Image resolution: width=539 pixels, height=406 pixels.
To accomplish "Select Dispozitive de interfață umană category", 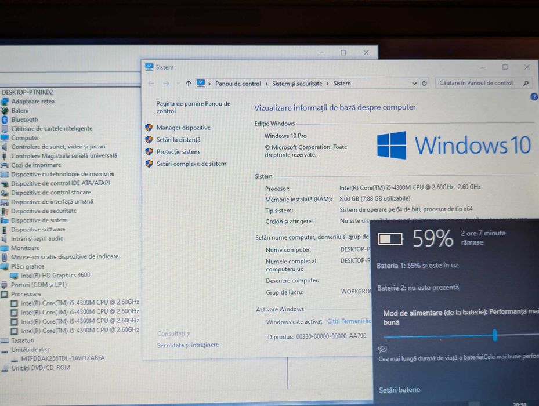I will point(52,202).
